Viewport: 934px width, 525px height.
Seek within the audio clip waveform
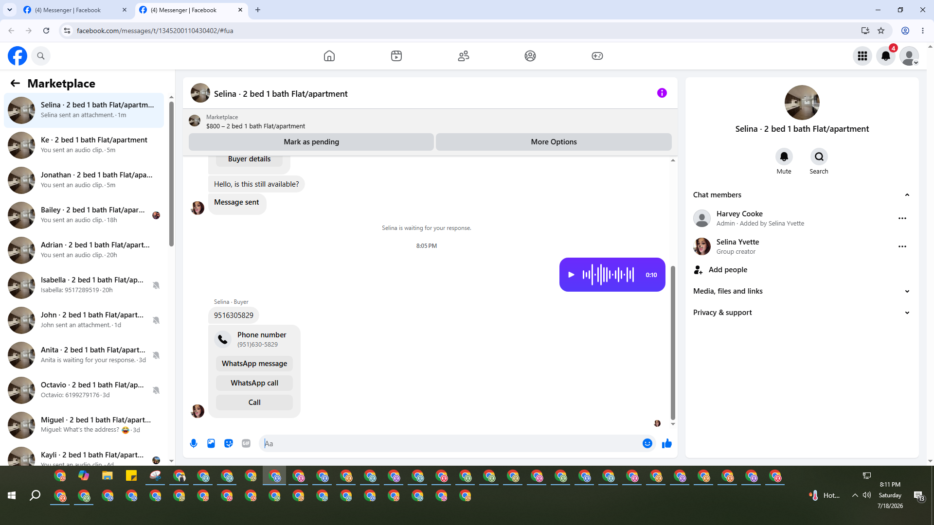click(609, 275)
